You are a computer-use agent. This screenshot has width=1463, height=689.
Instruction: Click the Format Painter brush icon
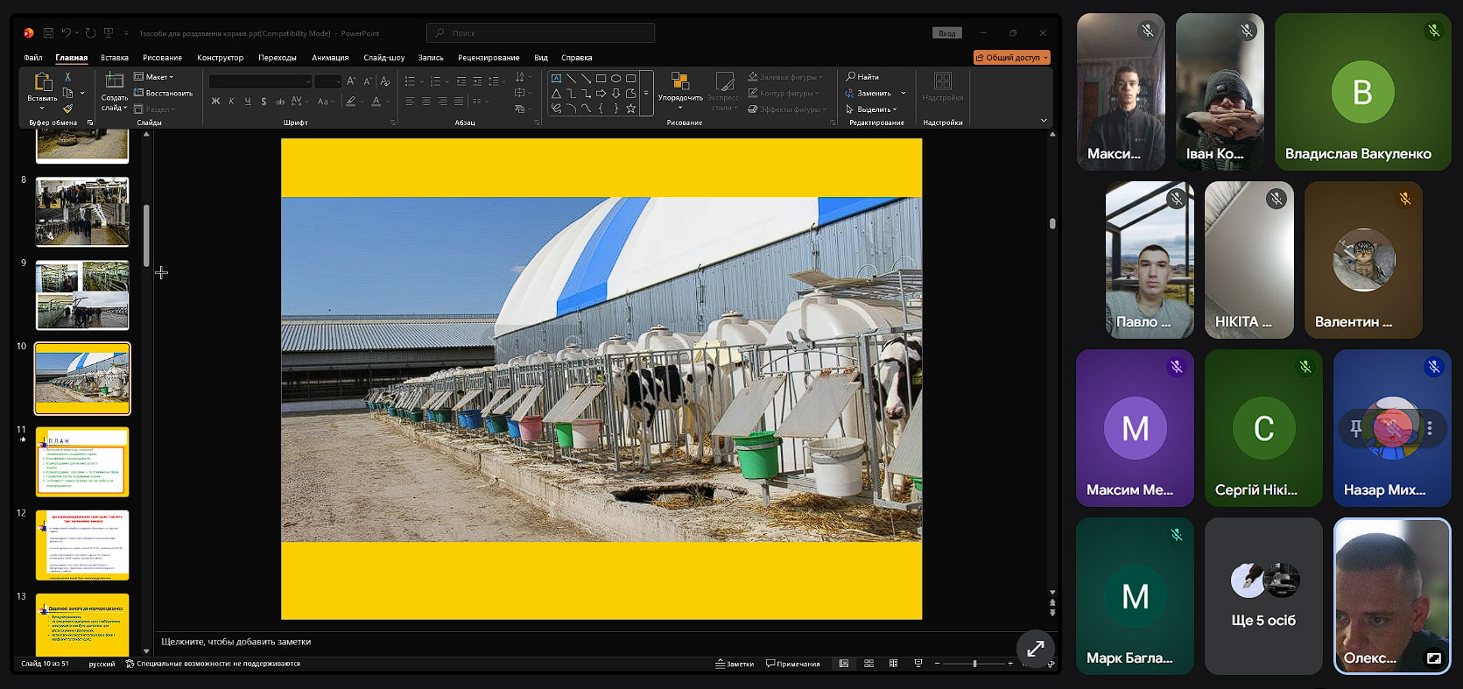[x=67, y=109]
